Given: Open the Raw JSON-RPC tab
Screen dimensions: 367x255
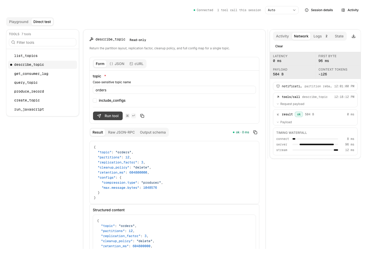Looking at the screenshot, I should point(121,132).
